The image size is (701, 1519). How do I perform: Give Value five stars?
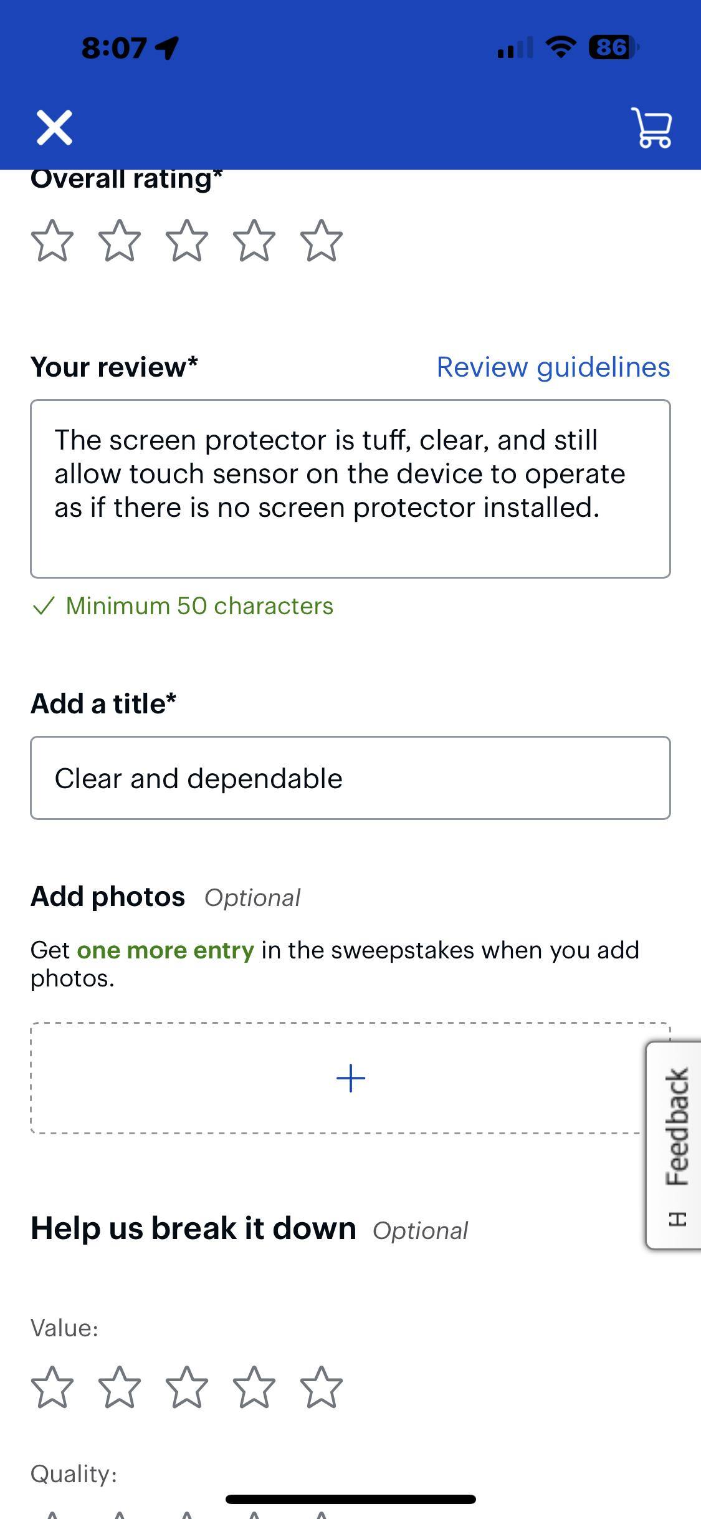pyautogui.click(x=322, y=1388)
